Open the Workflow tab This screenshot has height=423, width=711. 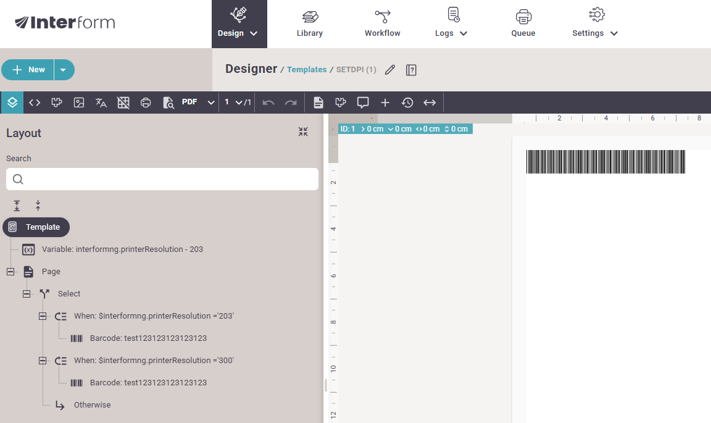click(x=382, y=24)
